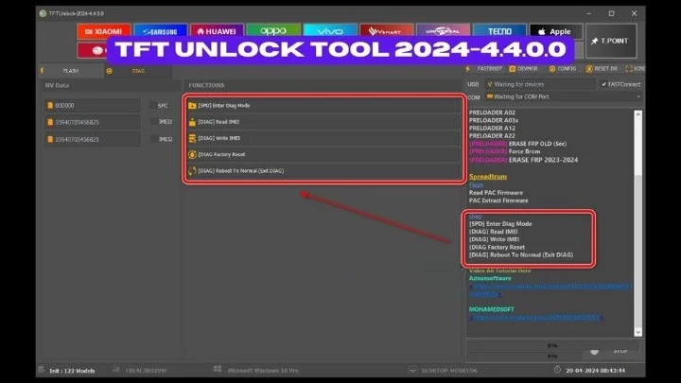
Task: Click the SPC value field 000000
Action: 93,106
